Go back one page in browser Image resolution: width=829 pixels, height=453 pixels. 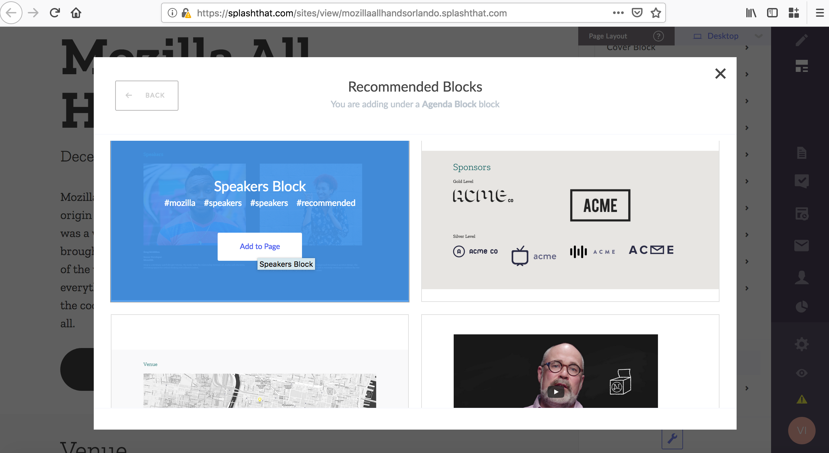[11, 13]
